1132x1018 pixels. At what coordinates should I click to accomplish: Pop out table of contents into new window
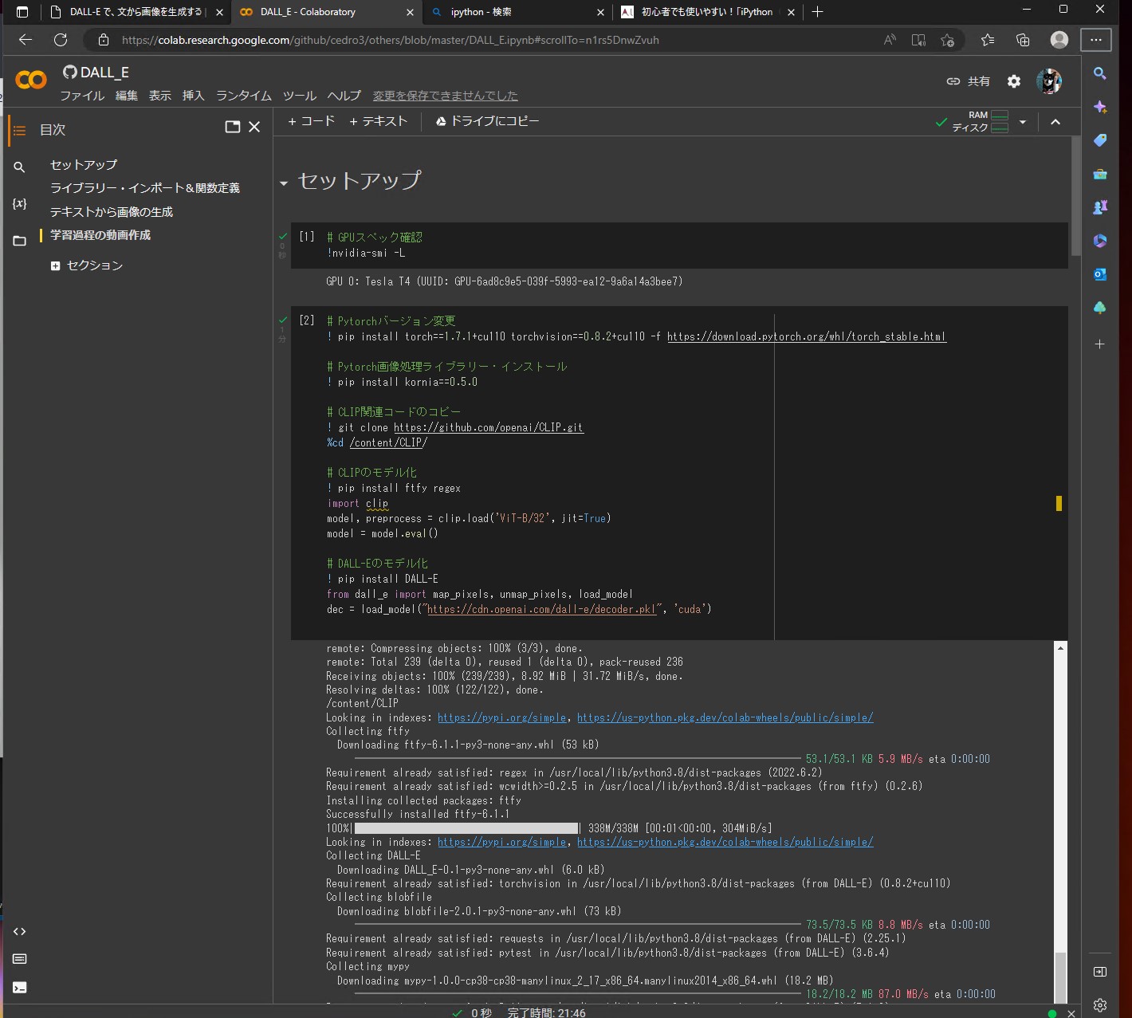point(232,127)
